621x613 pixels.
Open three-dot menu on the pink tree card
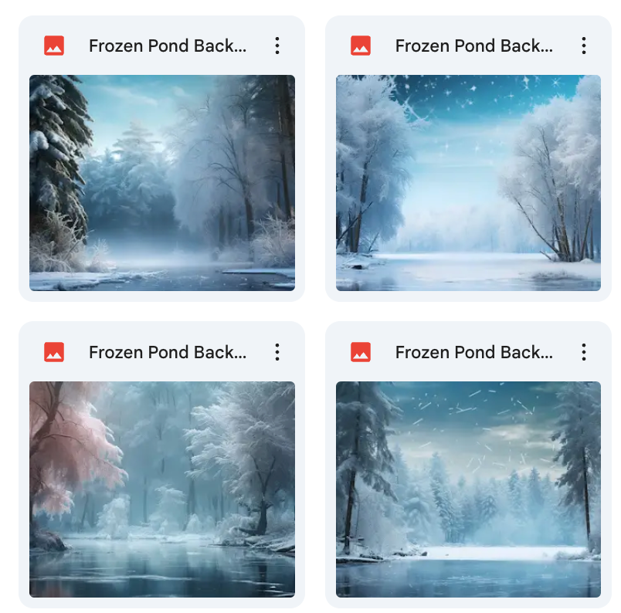[x=277, y=352]
